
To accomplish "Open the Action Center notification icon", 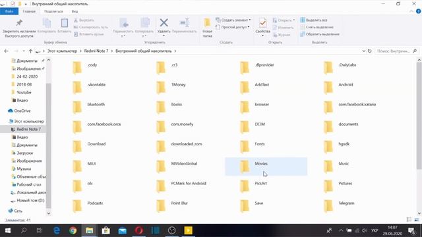I will coord(411,230).
